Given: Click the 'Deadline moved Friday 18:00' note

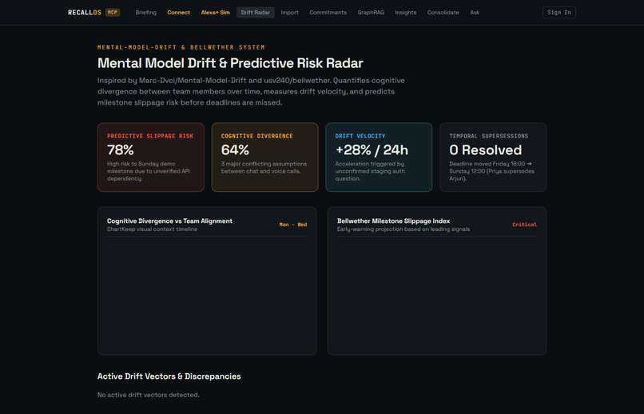Looking at the screenshot, I should tap(492, 171).
